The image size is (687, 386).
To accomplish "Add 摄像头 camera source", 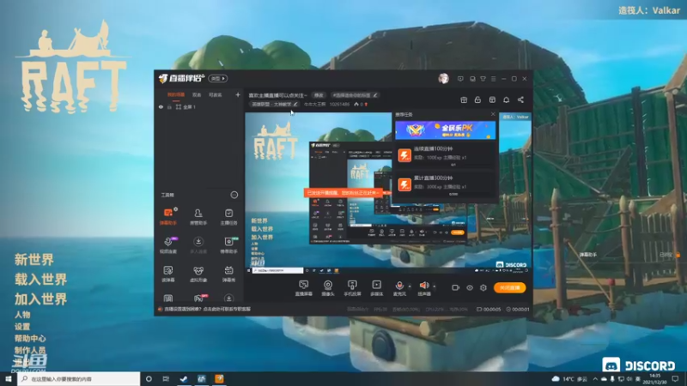I will 328,288.
